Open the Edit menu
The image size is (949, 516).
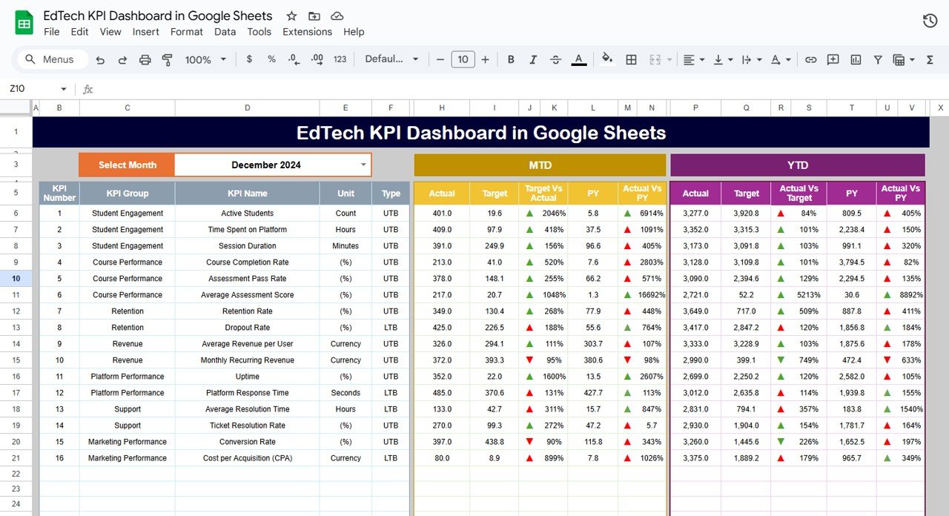[x=79, y=32]
